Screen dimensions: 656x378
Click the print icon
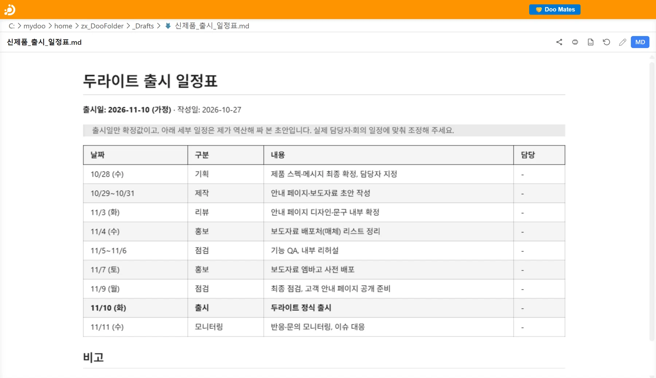click(575, 42)
